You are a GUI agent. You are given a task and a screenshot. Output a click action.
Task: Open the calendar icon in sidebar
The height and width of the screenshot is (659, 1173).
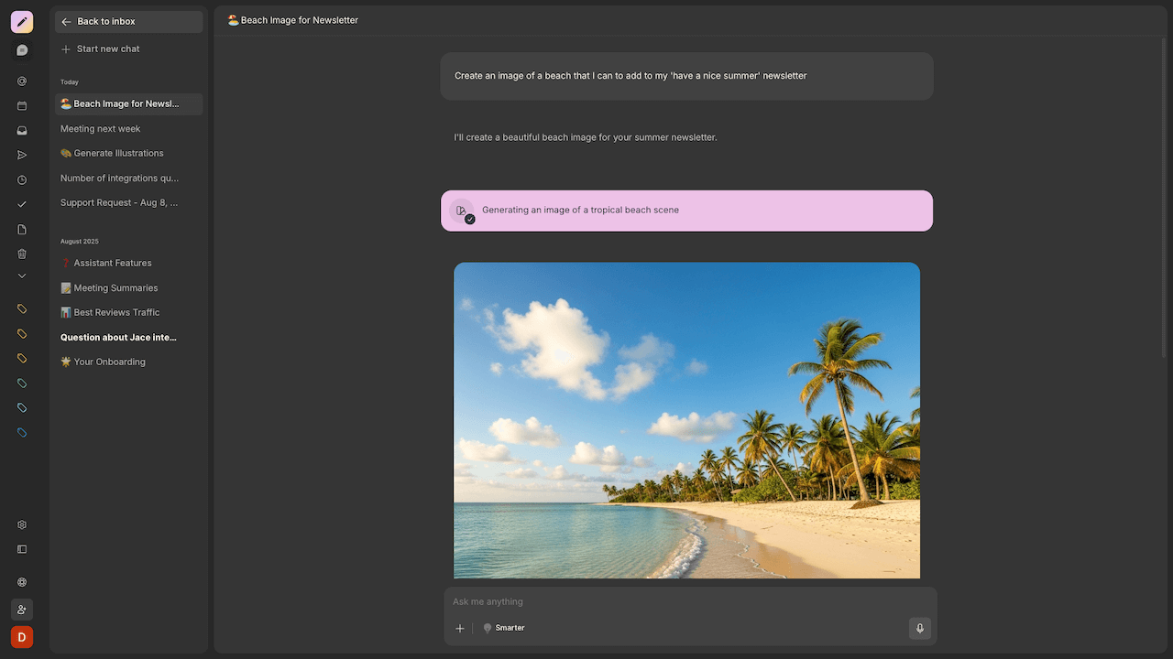click(x=22, y=106)
